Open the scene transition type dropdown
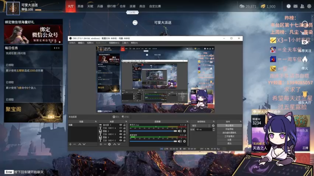This screenshot has height=176, width=314. (201, 126)
